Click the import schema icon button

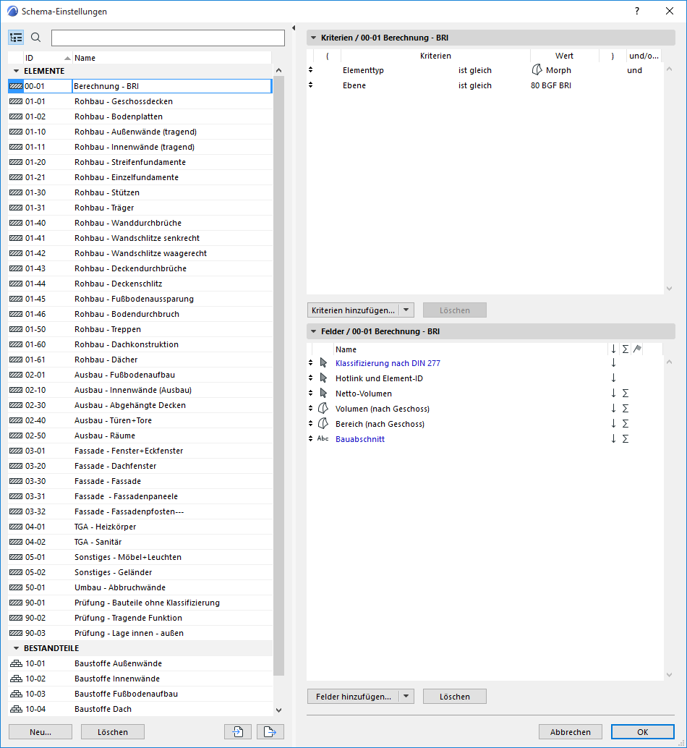pyautogui.click(x=238, y=731)
